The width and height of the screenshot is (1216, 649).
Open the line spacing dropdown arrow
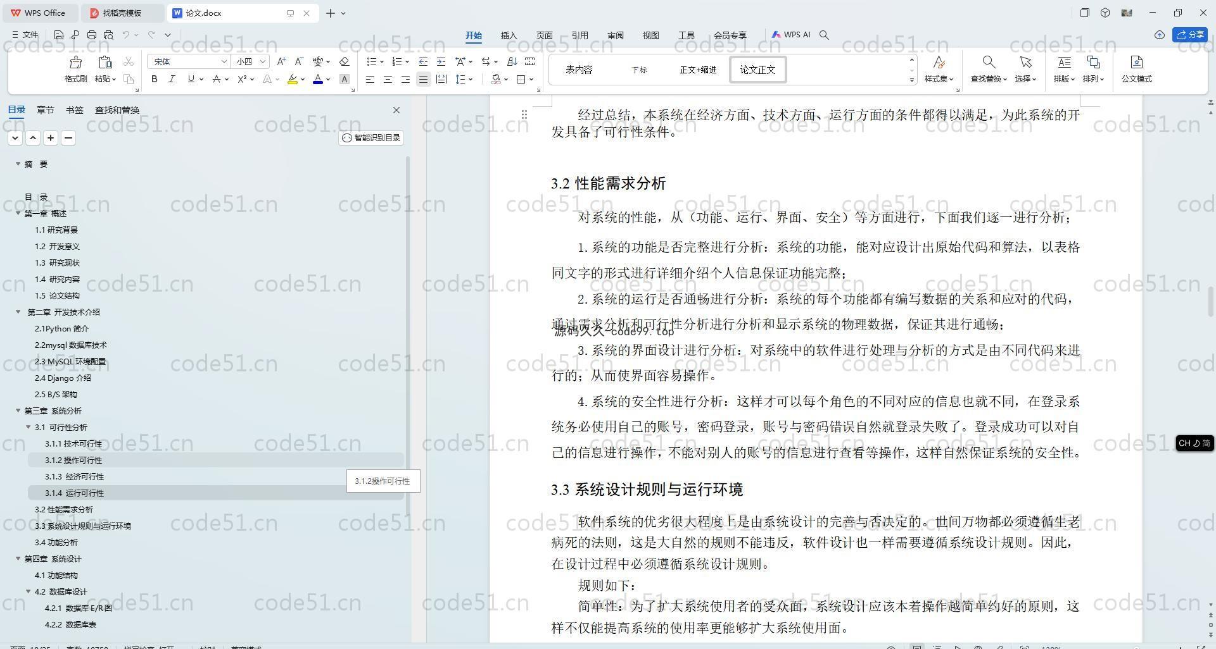point(471,79)
